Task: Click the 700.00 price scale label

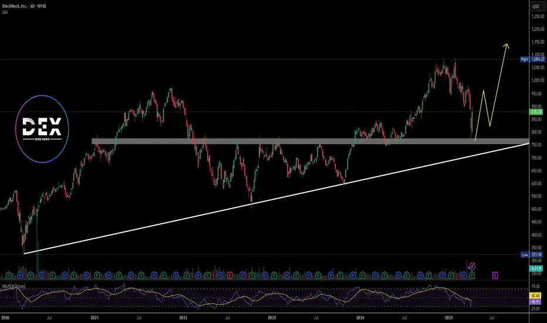Action: [x=537, y=158]
